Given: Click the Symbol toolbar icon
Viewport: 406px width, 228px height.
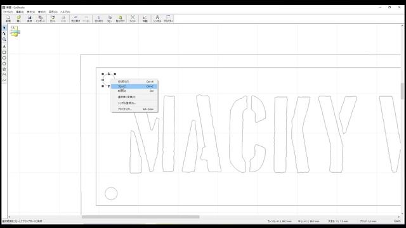Looking at the screenshot, I should click(157, 18).
